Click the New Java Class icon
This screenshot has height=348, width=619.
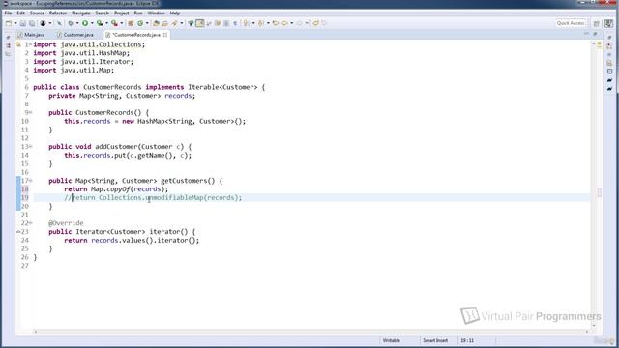tap(140, 23)
